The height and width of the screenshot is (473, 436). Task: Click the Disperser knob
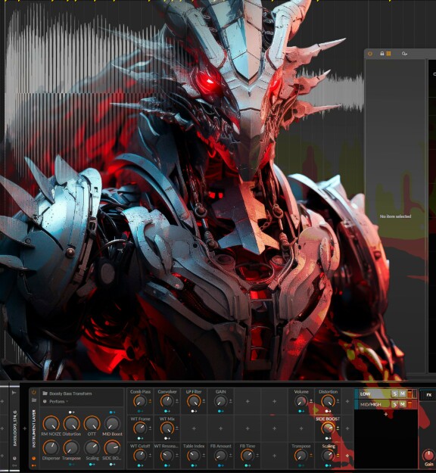tap(51, 448)
